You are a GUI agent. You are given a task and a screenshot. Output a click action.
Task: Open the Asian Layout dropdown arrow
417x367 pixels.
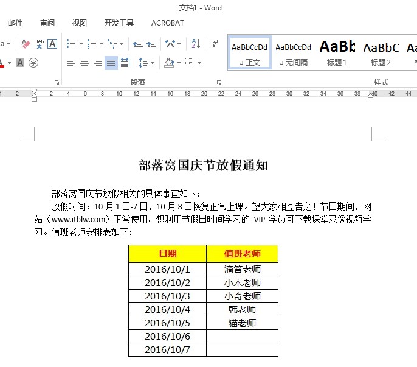click(179, 44)
